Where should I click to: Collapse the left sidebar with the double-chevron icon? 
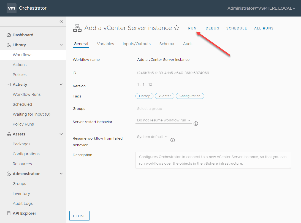pos(61,21)
